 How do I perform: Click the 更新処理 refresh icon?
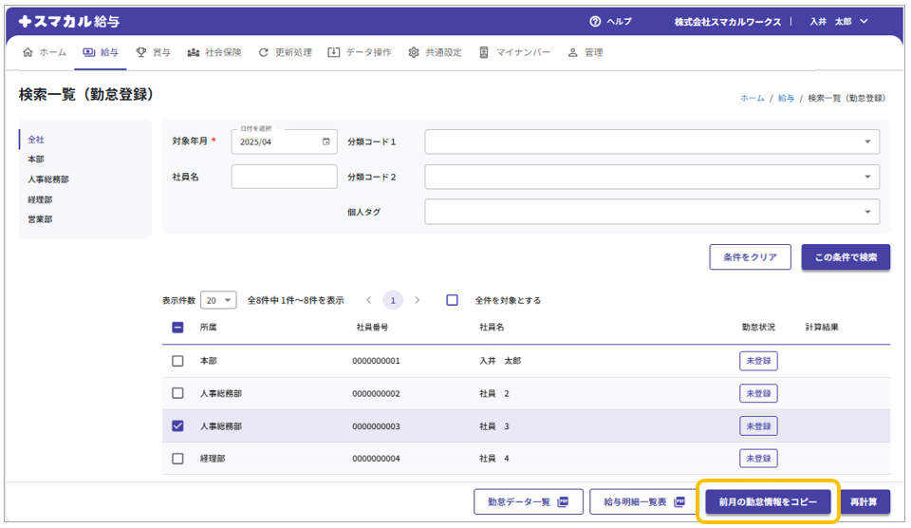(x=264, y=52)
